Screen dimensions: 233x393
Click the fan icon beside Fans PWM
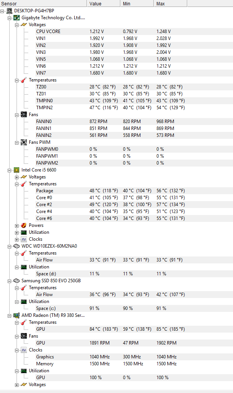coord(24,142)
